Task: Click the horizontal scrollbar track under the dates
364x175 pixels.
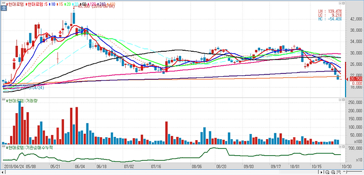Action: [x=162, y=172]
